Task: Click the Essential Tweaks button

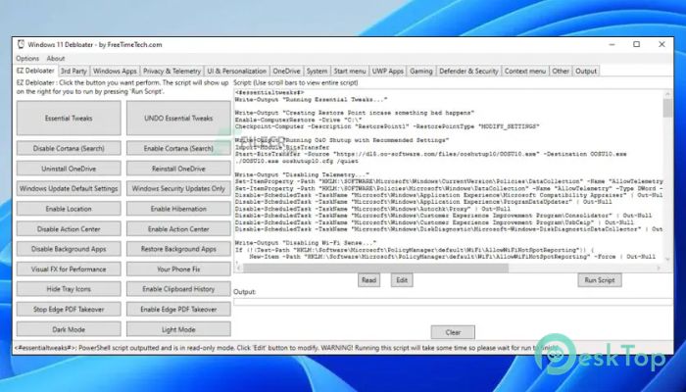Action: pyautogui.click(x=69, y=119)
